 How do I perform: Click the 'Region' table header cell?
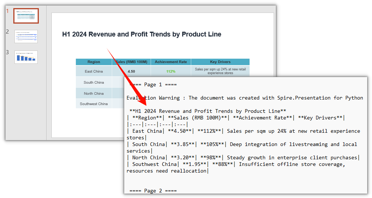pyautogui.click(x=94, y=62)
